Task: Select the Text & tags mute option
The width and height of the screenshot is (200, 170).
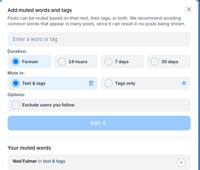Action: tap(16, 83)
